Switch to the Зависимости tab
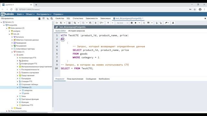 tap(92, 18)
